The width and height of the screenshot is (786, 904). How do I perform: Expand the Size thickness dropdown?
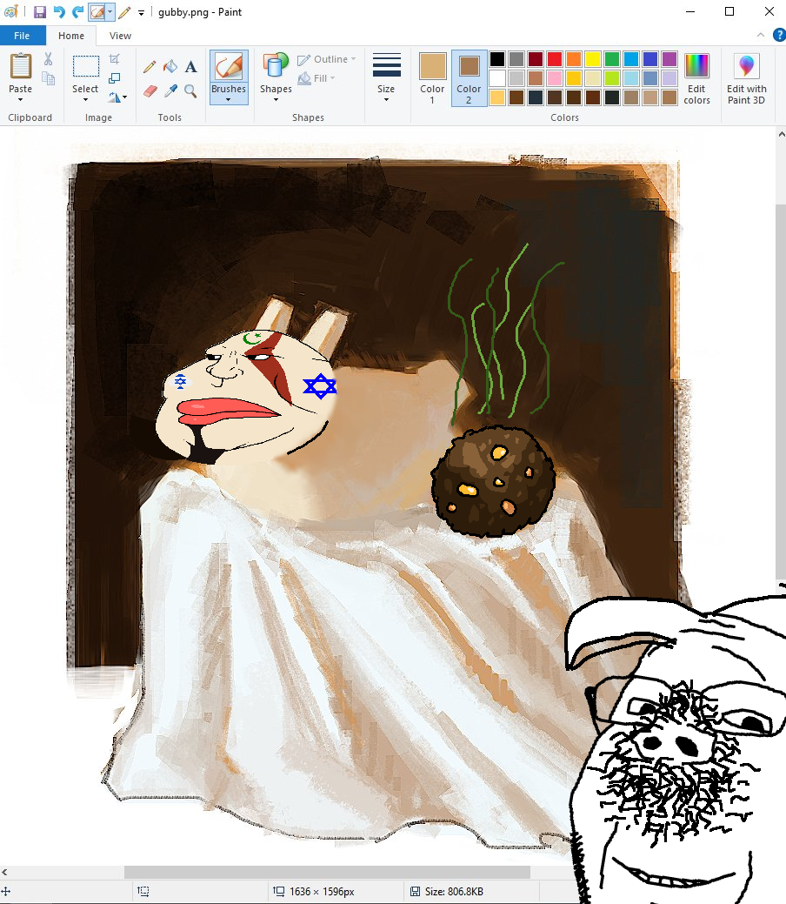(x=386, y=77)
